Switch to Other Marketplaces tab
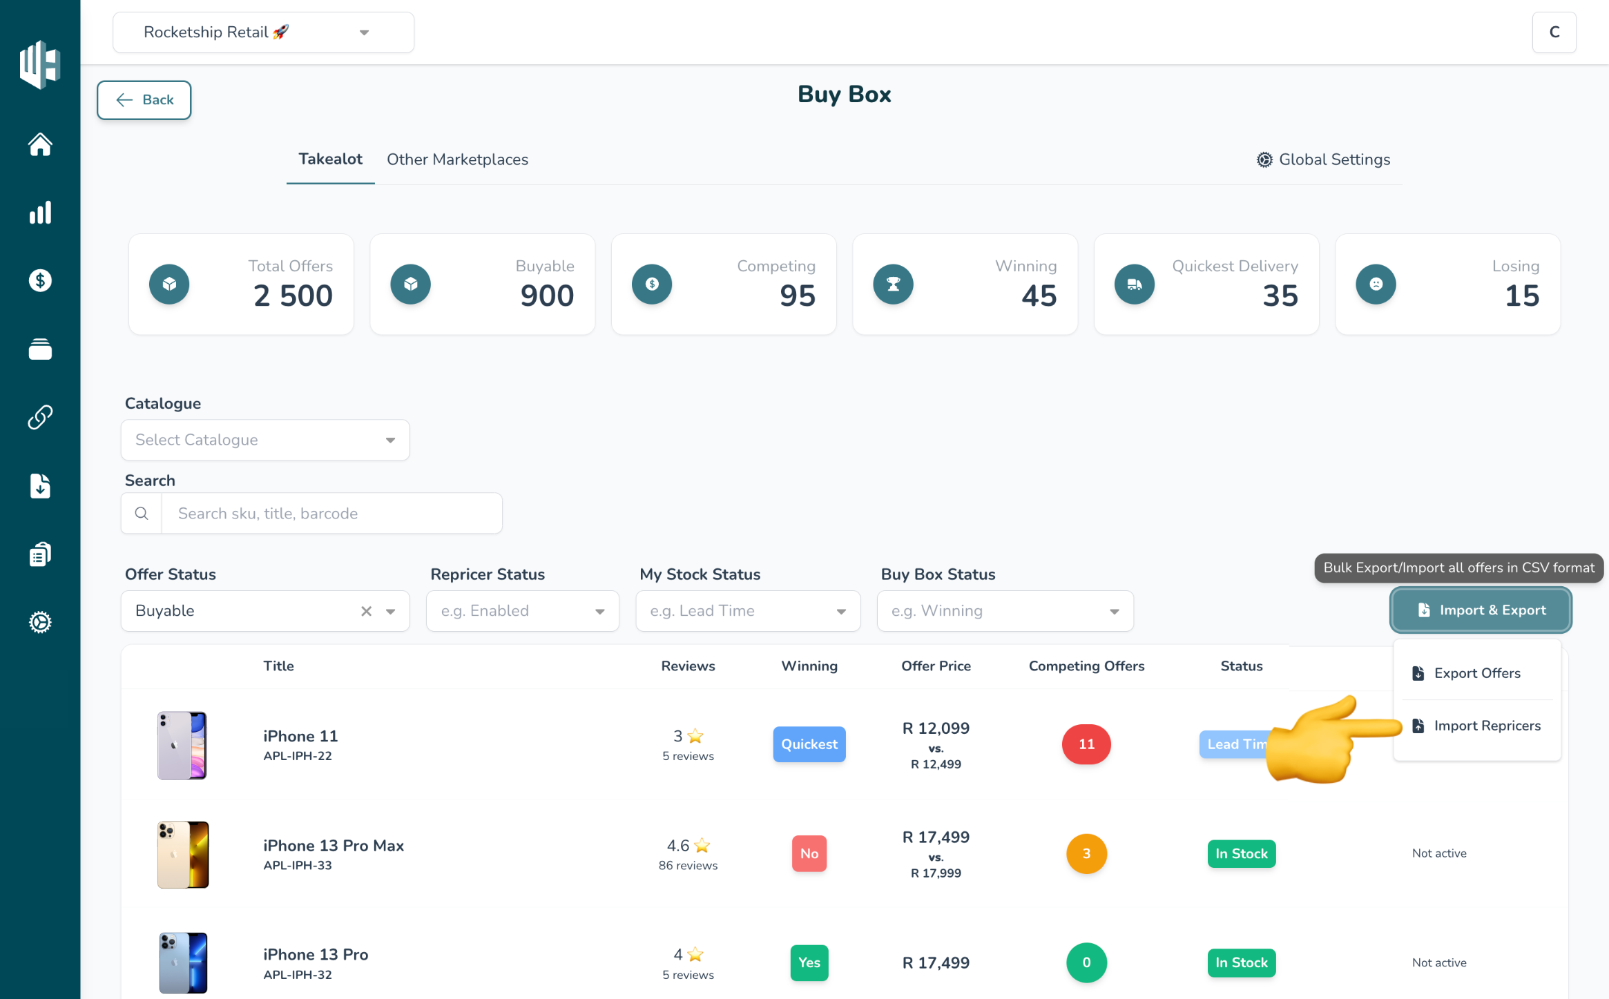Viewport: 1609px width, 999px height. tap(457, 159)
